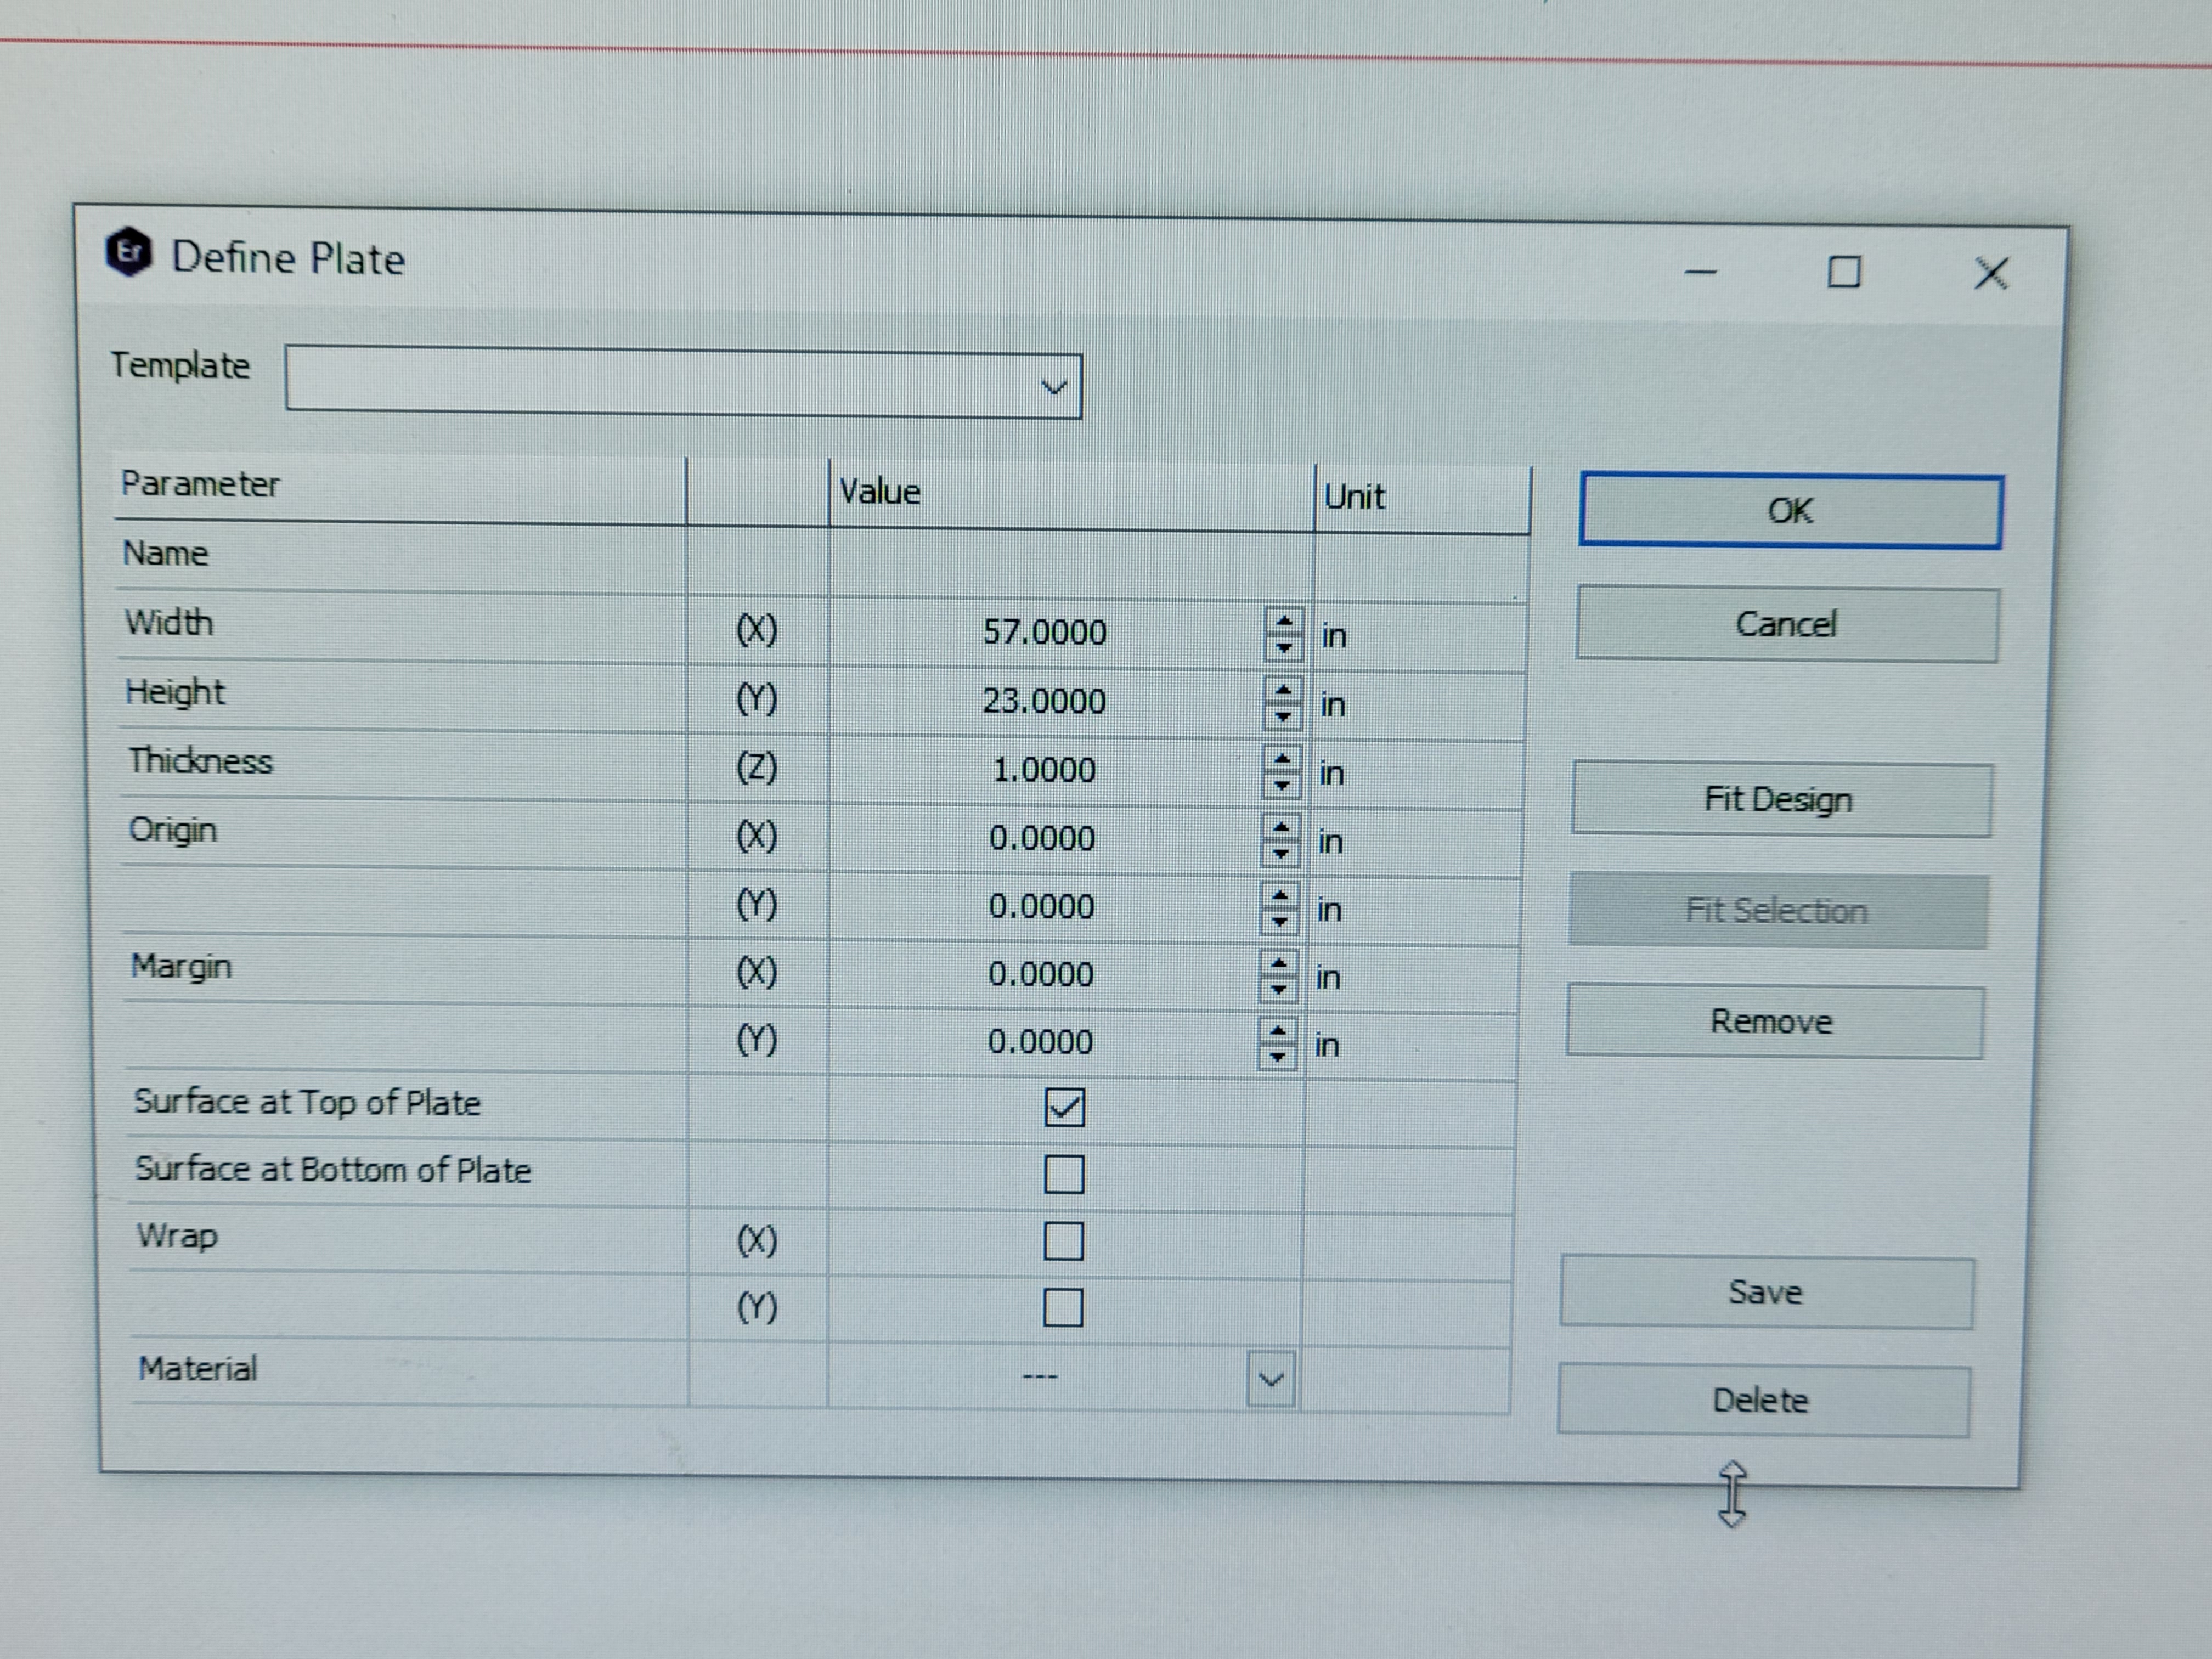Image resolution: width=2212 pixels, height=1659 pixels.
Task: Click the Value column header
Action: [1071, 494]
